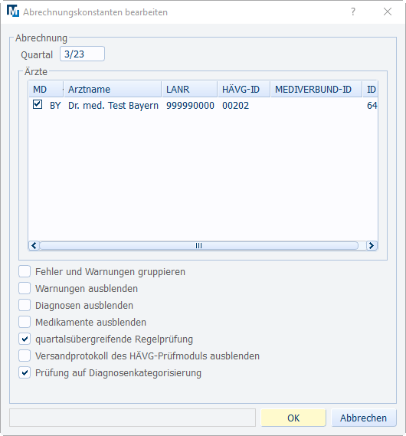Enable Medikamente ausblenden

tap(25, 322)
